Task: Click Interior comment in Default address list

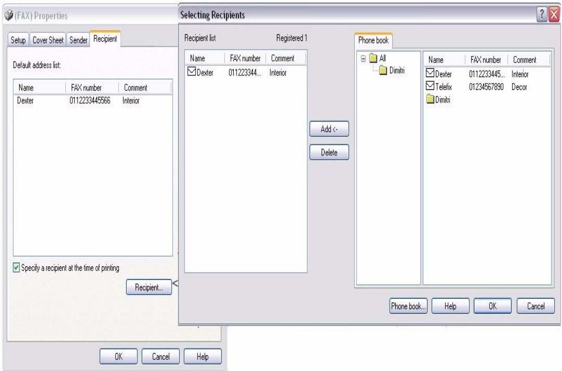Action: [x=131, y=101]
